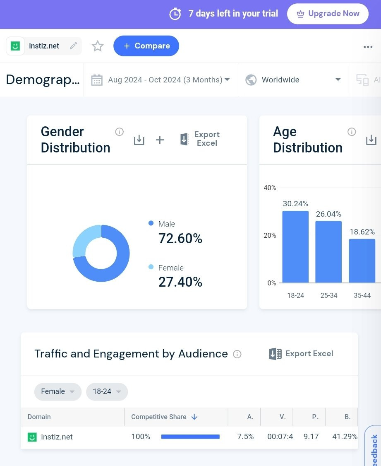Click the Compare button

click(x=146, y=46)
